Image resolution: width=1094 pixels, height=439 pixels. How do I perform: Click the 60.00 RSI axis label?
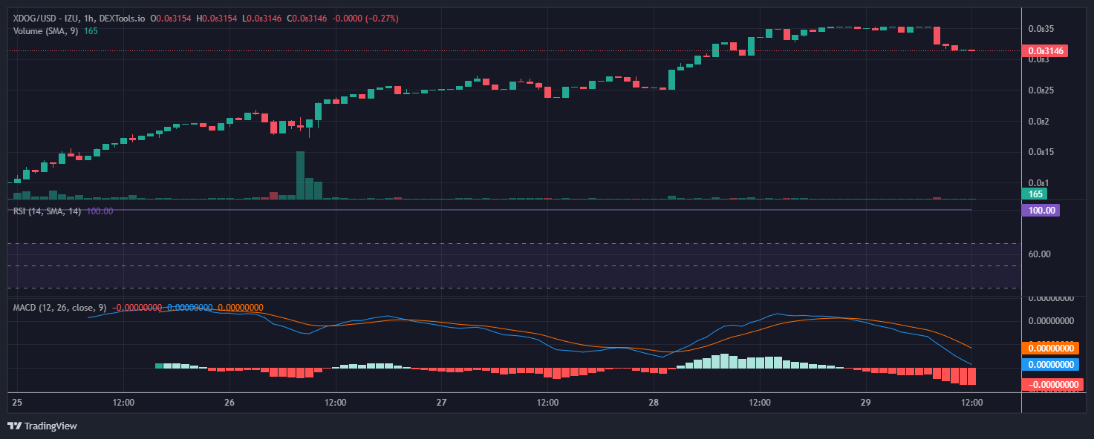tap(1039, 254)
